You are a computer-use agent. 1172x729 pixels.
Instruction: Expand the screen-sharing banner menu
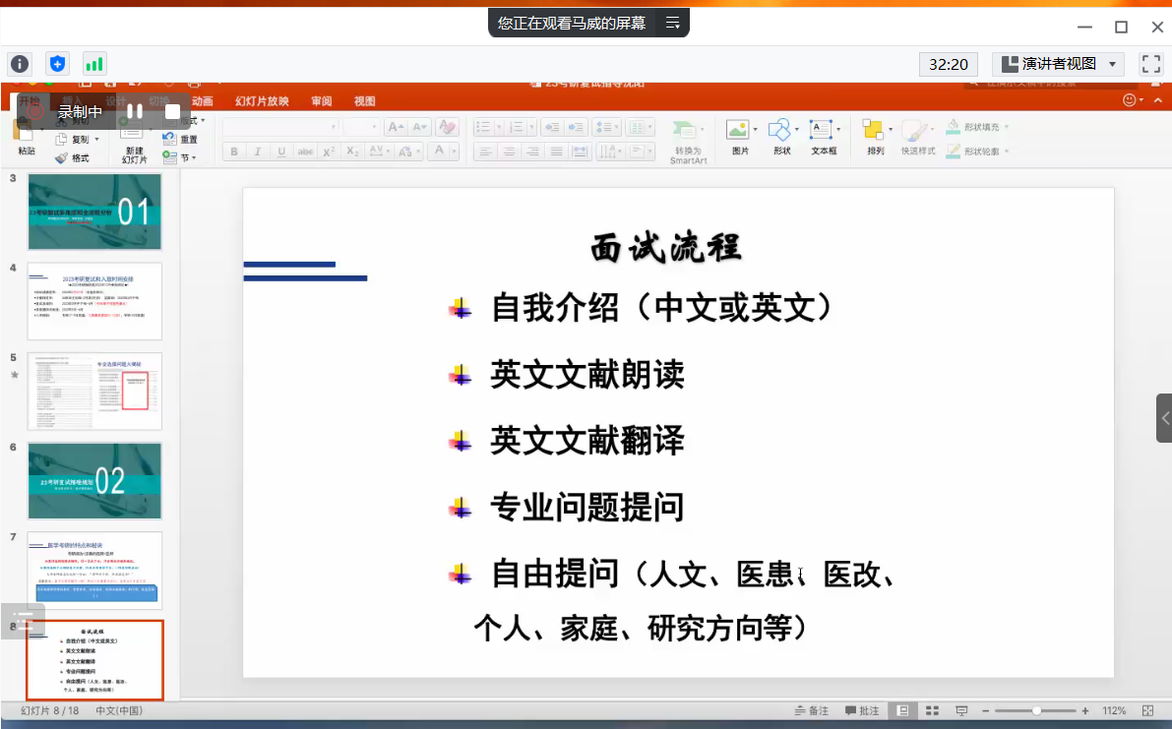click(673, 23)
